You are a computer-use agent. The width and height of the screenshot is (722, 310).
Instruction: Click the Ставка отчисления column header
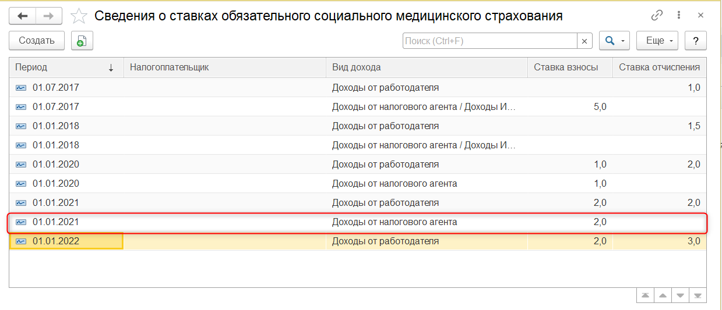point(659,67)
